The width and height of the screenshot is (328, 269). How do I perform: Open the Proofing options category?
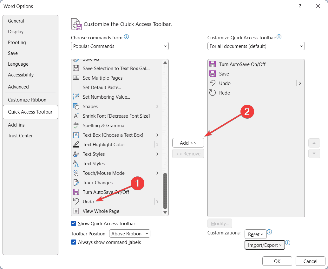click(17, 43)
